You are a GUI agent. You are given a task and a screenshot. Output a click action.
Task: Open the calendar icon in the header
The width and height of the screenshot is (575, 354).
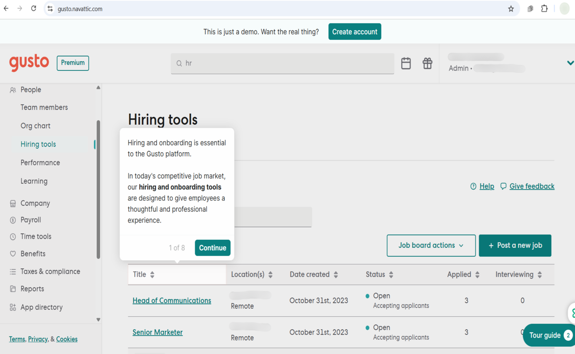[x=406, y=63]
